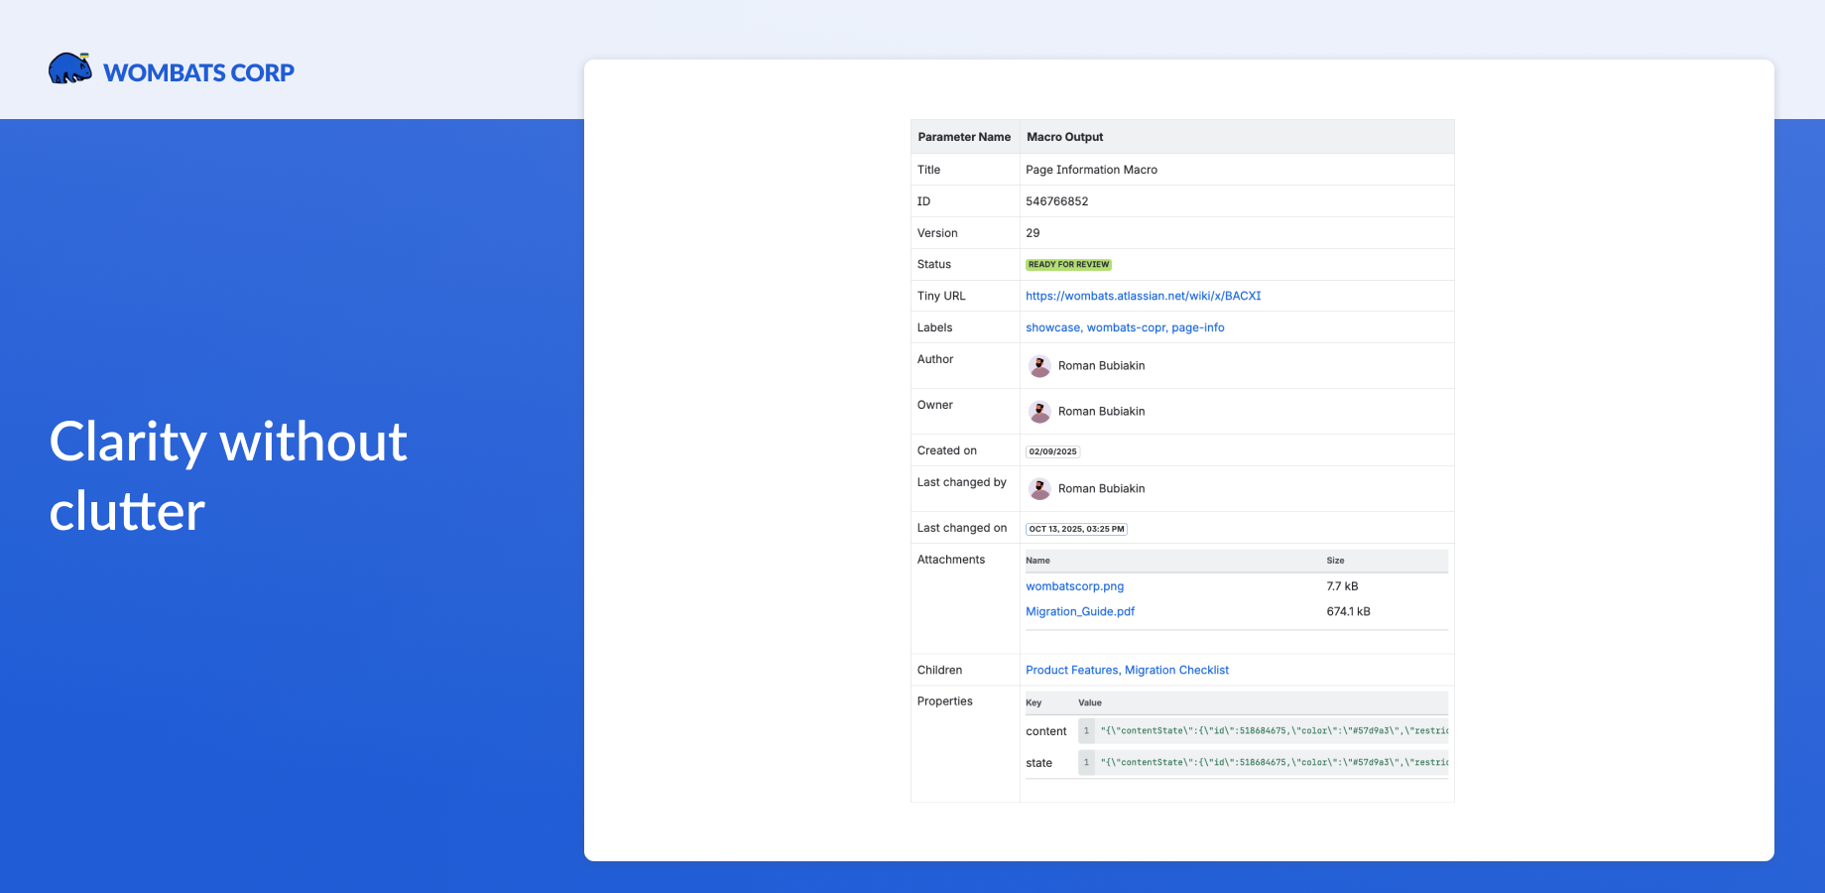This screenshot has width=1825, height=893.
Task: Click the Macro Output column header
Action: coord(1064,137)
